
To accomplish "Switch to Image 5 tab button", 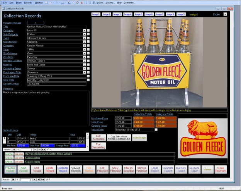I will 138,14.
